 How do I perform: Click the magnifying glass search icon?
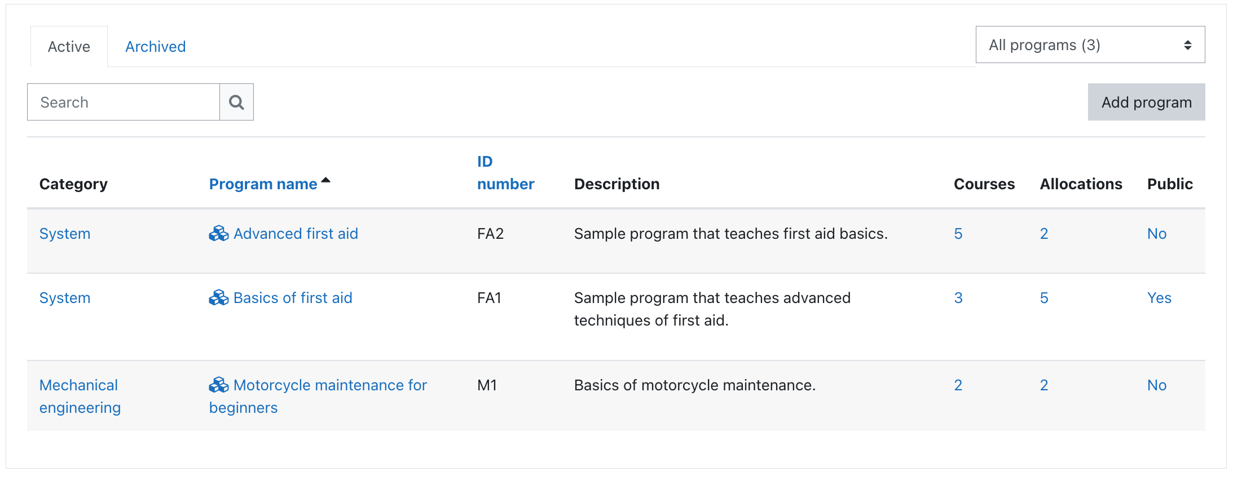point(236,102)
